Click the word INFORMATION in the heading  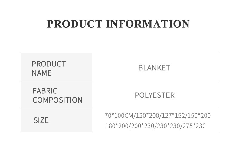coord(147,24)
